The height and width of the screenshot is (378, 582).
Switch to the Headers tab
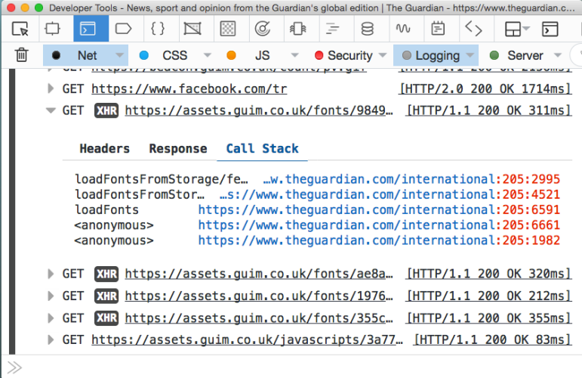(x=105, y=149)
